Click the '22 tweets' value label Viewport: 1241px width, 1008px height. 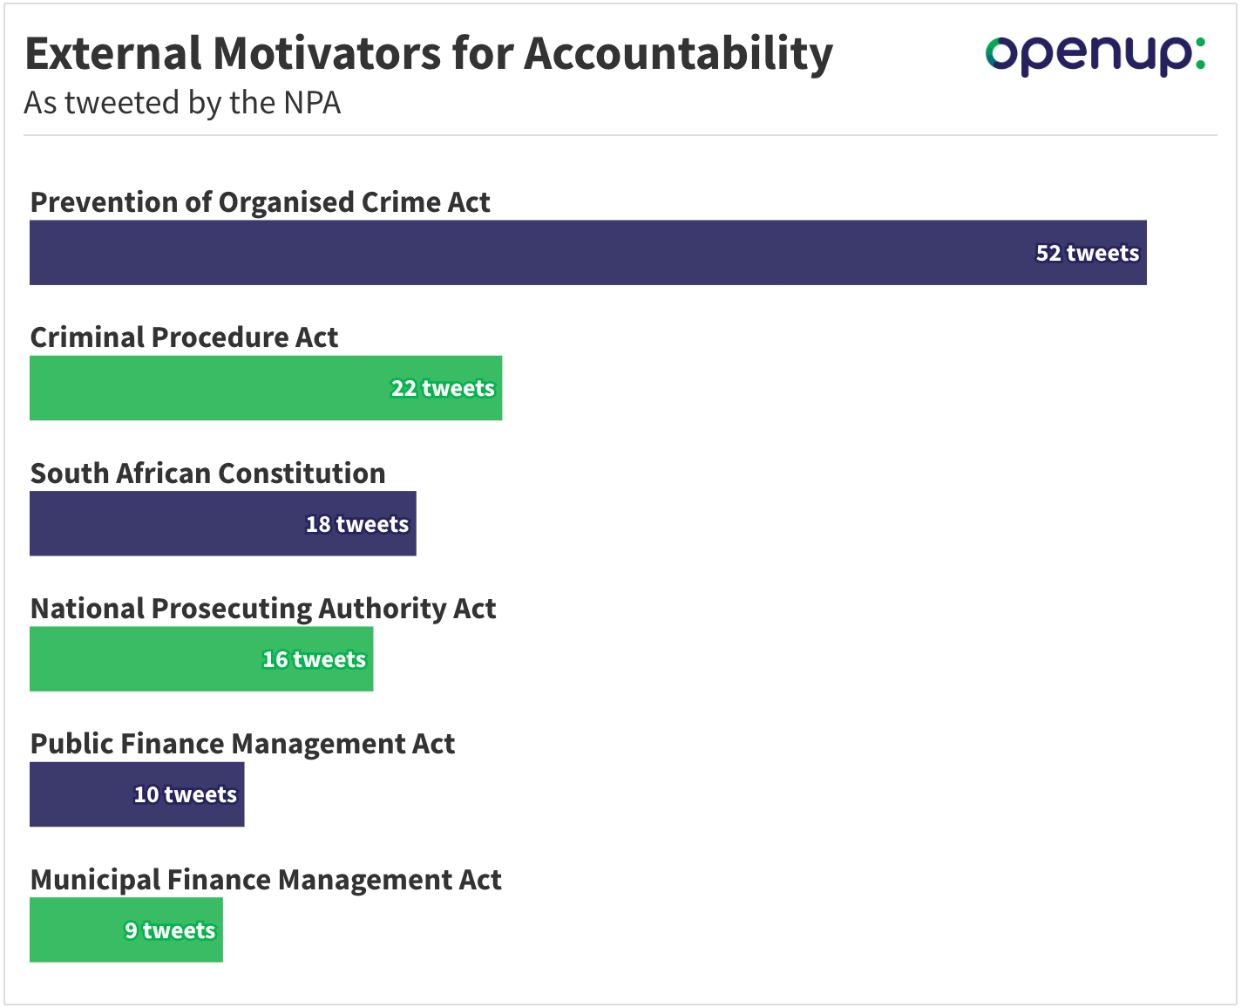(443, 388)
